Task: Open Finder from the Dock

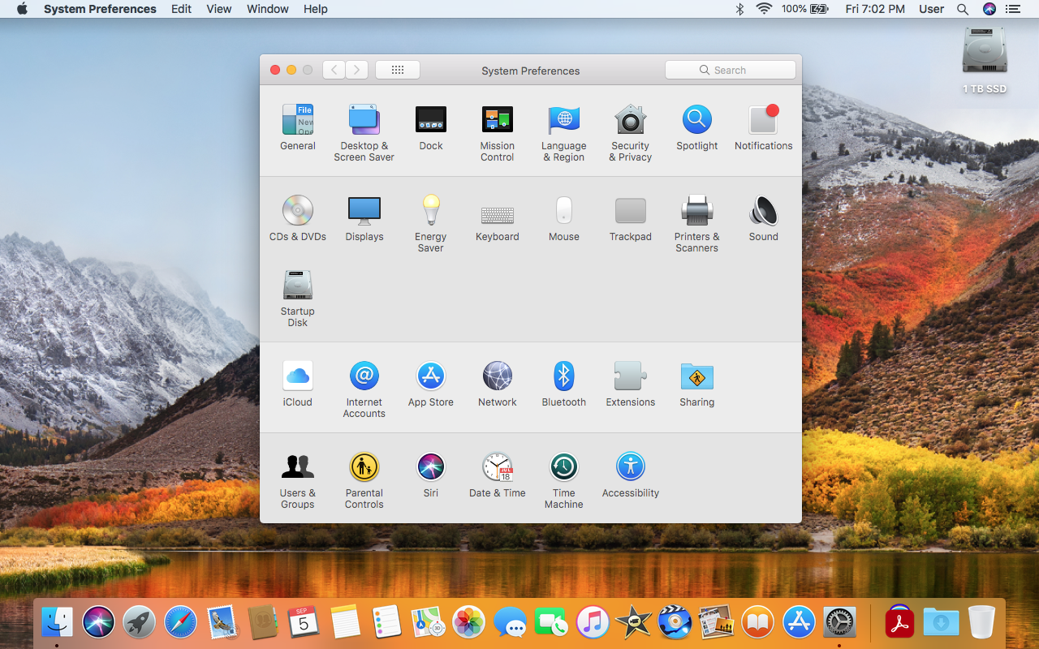Action: click(58, 622)
